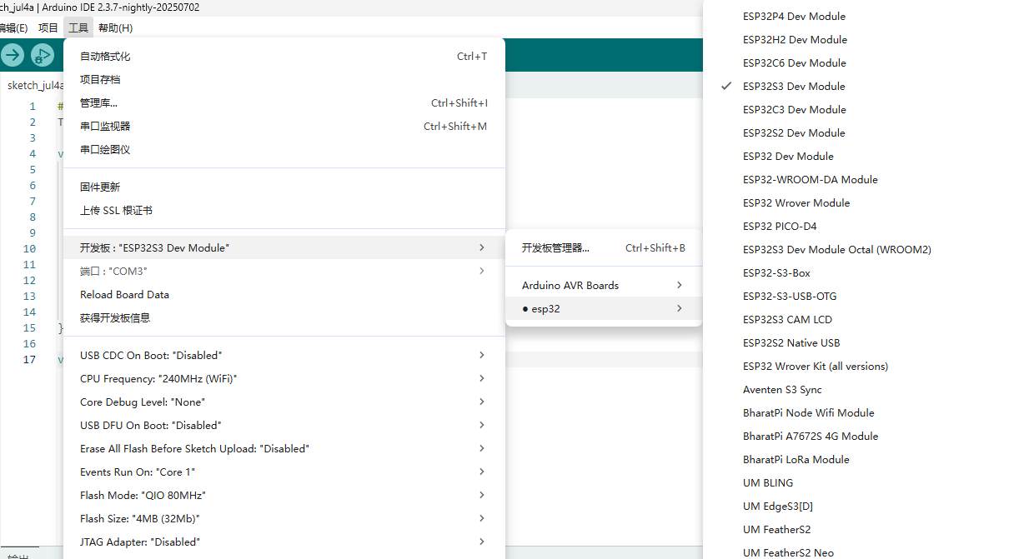Choose BharatPi A7672S 4G Module
The image size is (1024, 559).
tap(863, 437)
